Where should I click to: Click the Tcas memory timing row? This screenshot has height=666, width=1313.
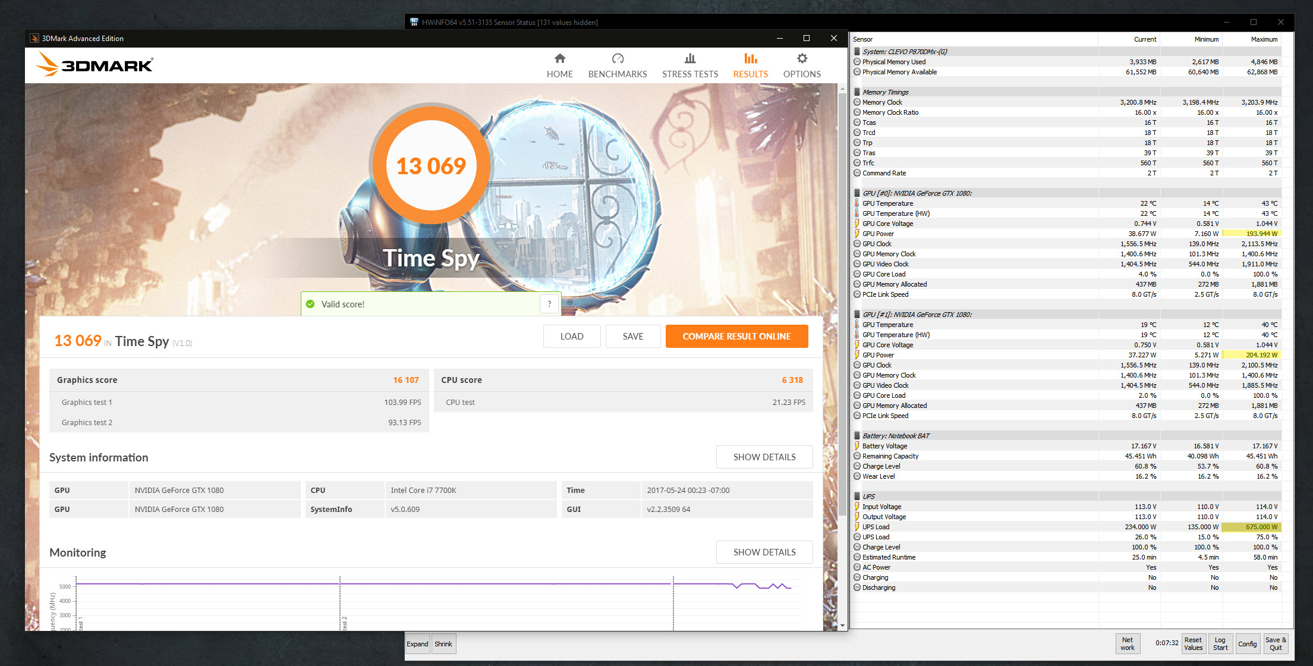[1066, 122]
